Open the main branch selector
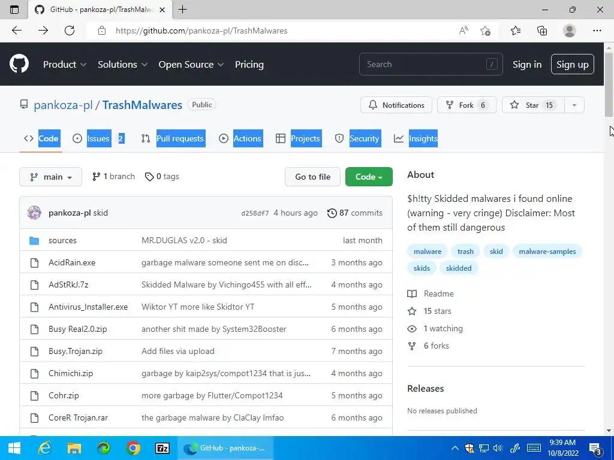Image resolution: width=614 pixels, height=460 pixels. pyautogui.click(x=50, y=177)
